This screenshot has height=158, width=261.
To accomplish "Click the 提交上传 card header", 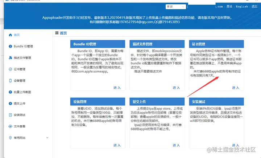I will 157,102.
